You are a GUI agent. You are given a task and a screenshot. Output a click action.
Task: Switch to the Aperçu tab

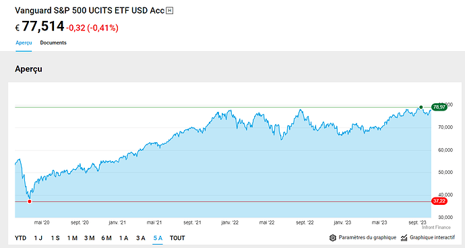tap(24, 42)
